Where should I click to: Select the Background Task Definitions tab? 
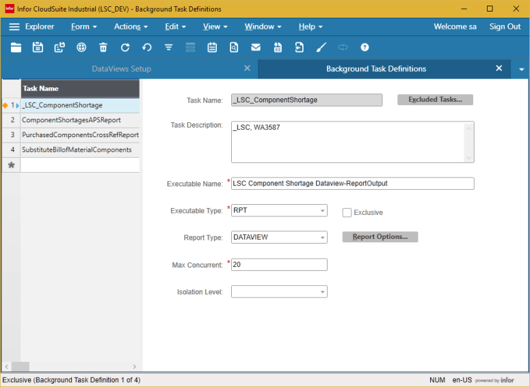(376, 69)
